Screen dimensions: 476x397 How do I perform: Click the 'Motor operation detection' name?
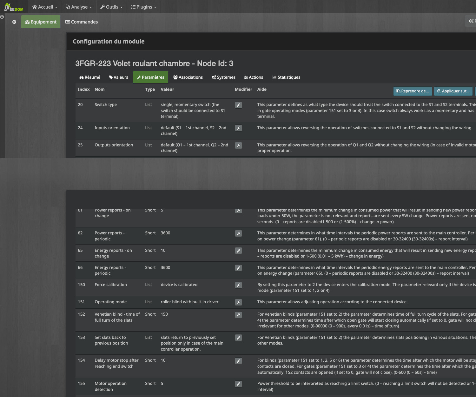click(110, 386)
